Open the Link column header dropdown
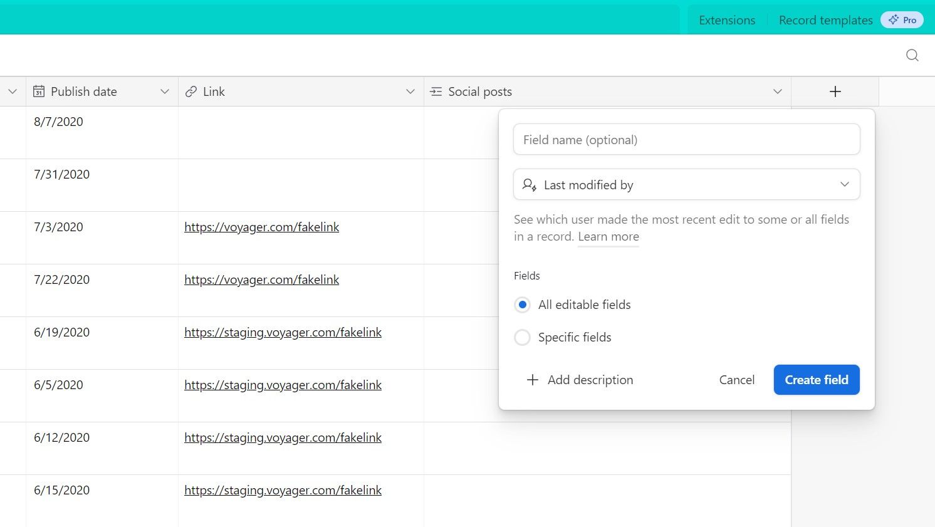 pyautogui.click(x=410, y=91)
